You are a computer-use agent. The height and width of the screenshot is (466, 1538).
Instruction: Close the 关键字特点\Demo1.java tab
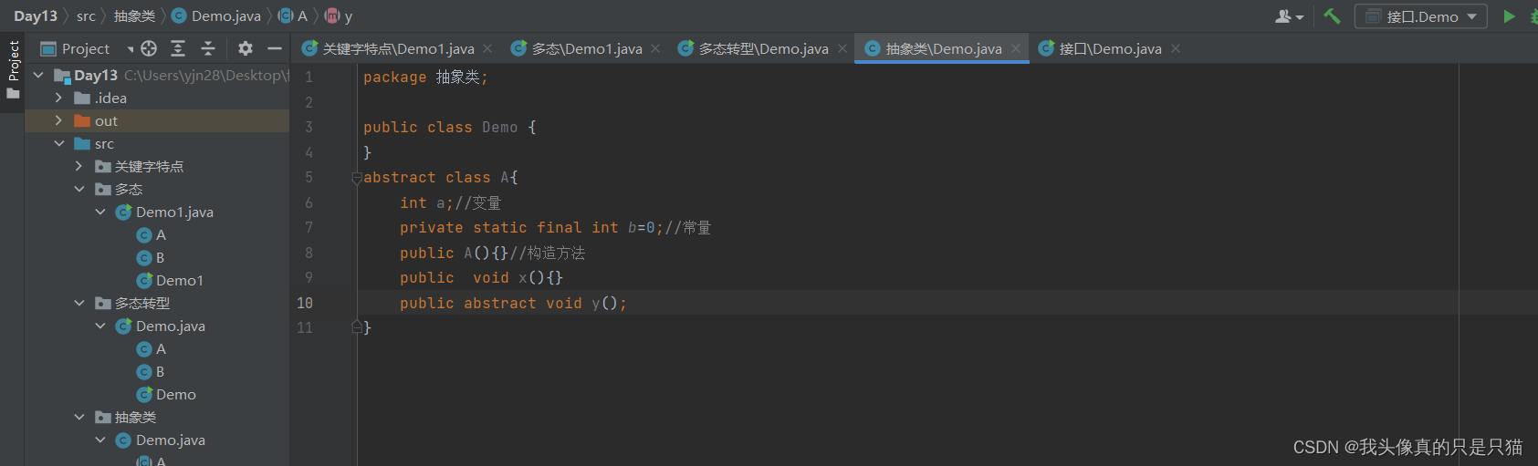(x=487, y=48)
